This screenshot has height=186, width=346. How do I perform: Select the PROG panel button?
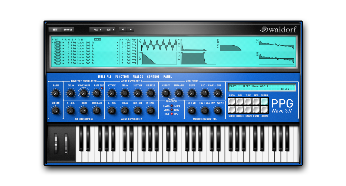click(x=232, y=102)
